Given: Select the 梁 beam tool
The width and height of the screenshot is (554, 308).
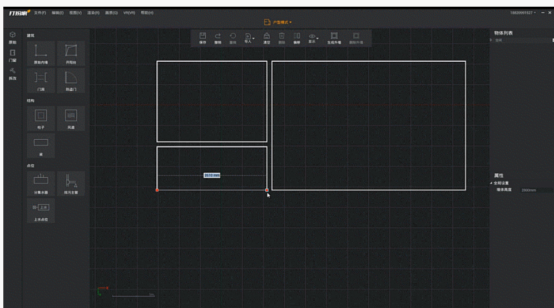Looking at the screenshot, I should [41, 146].
